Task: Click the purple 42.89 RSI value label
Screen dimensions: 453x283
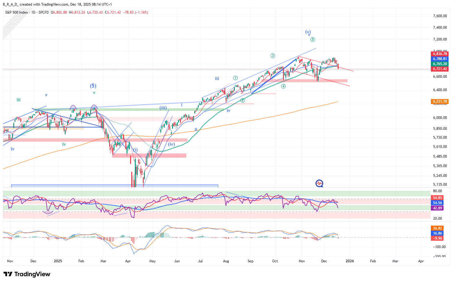Action: pos(438,208)
